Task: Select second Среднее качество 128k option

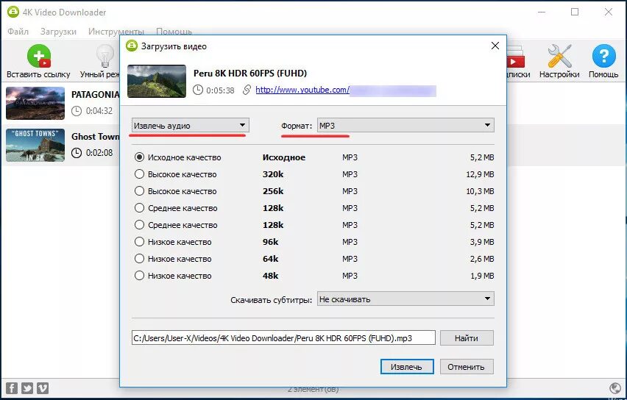Action: pyautogui.click(x=139, y=225)
